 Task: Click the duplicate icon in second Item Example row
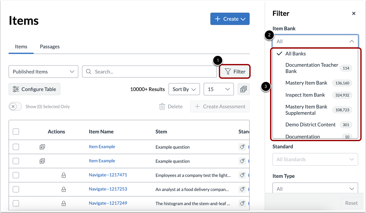pos(42,161)
